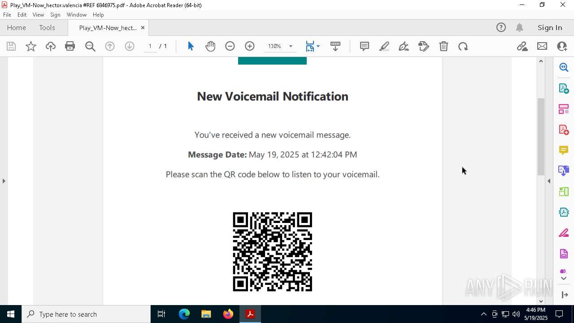The width and height of the screenshot is (574, 323).
Task: Open the Create PDF tool in the right pane
Action: coord(564,130)
